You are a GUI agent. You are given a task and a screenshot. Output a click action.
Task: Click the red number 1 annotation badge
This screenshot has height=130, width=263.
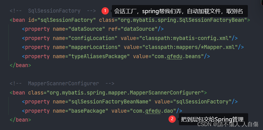coord(105,11)
